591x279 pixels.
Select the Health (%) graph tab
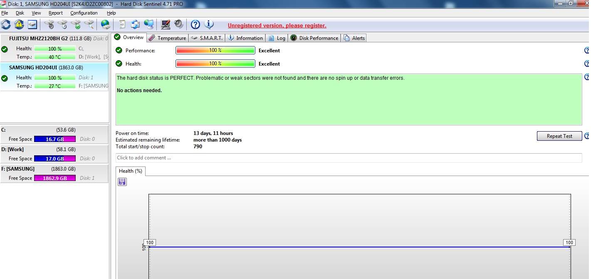coord(131,171)
